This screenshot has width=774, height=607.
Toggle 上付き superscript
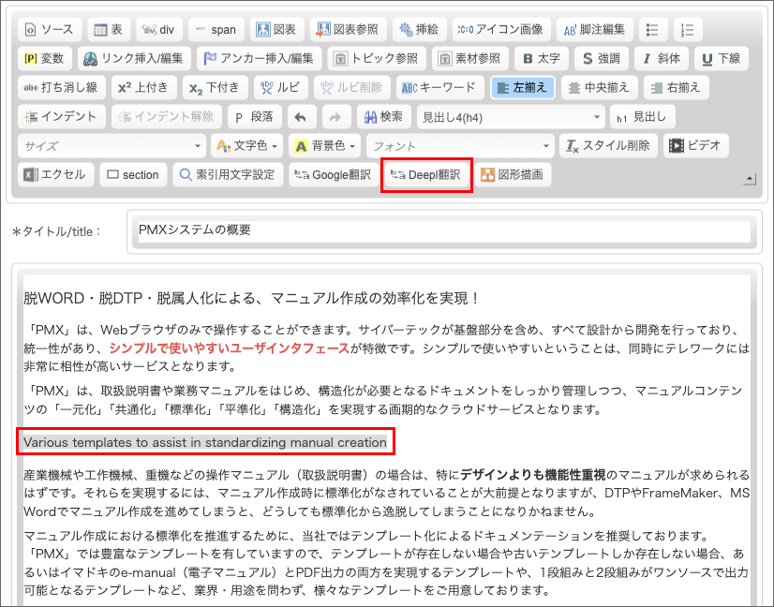pyautogui.click(x=143, y=88)
